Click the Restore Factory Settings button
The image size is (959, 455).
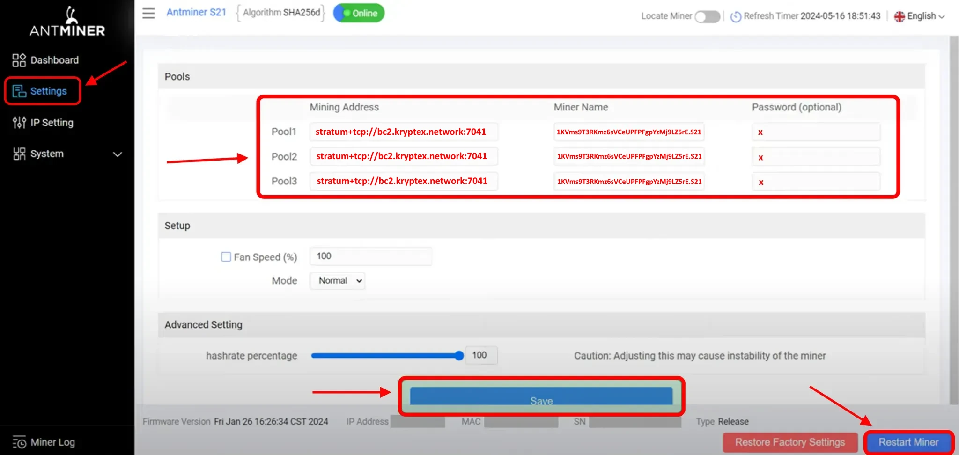click(x=789, y=442)
